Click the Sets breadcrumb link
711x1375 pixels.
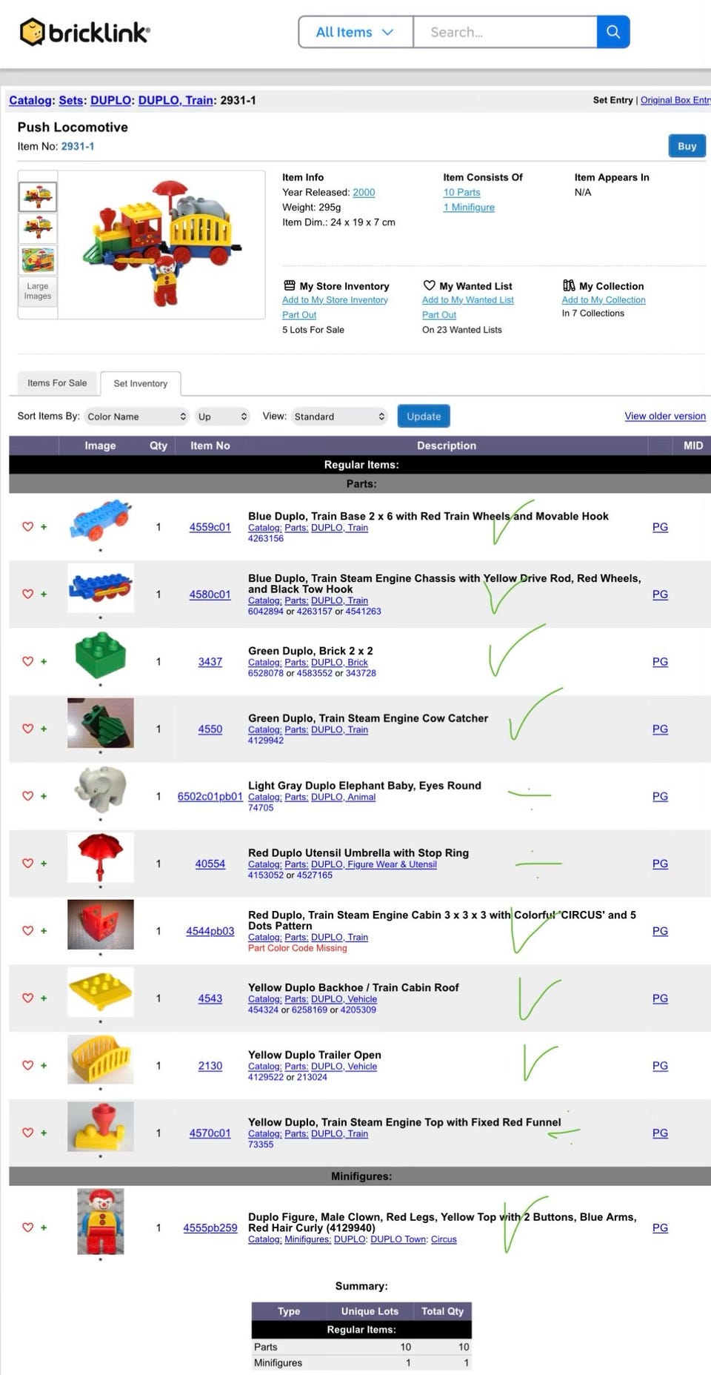[x=71, y=100]
